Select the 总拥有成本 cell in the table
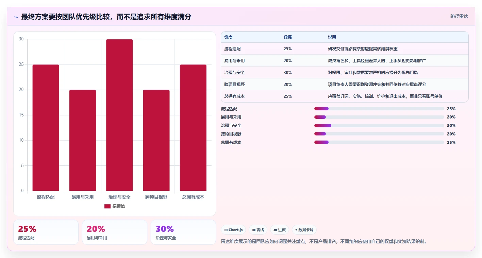482x258 pixels. tap(234, 96)
